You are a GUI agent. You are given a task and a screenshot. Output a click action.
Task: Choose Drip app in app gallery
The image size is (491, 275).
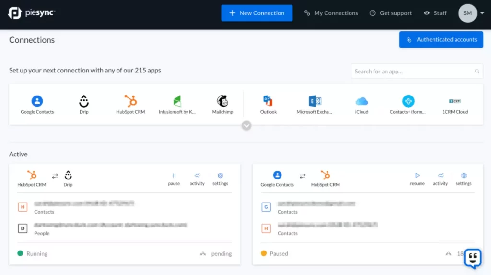click(83, 105)
